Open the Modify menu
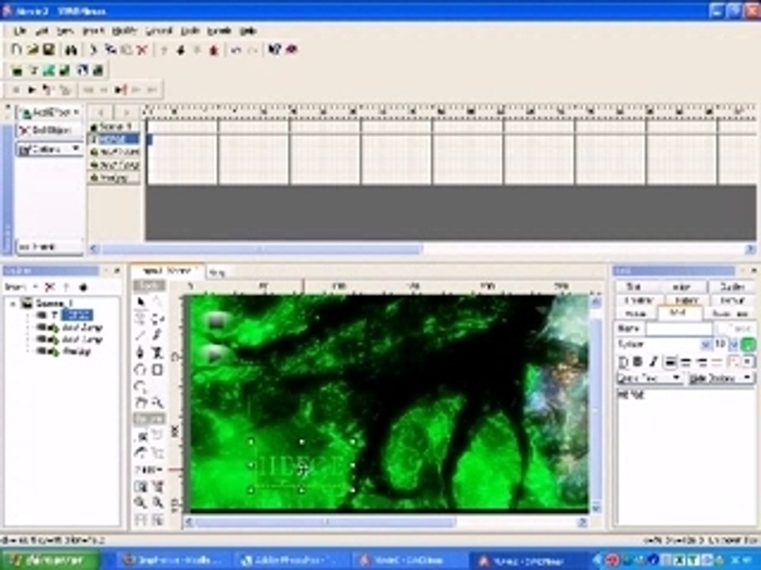Viewport: 761px width, 570px height. [x=124, y=31]
